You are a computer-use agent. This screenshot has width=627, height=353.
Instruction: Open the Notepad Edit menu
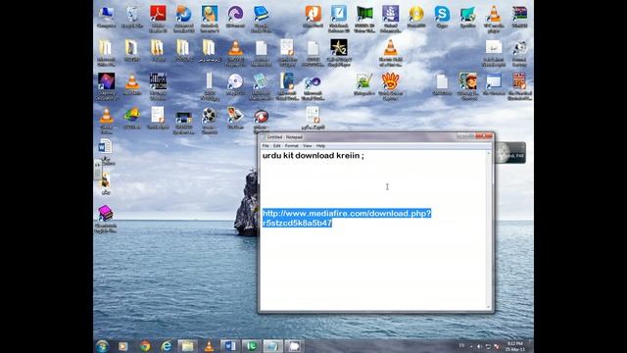(x=276, y=146)
